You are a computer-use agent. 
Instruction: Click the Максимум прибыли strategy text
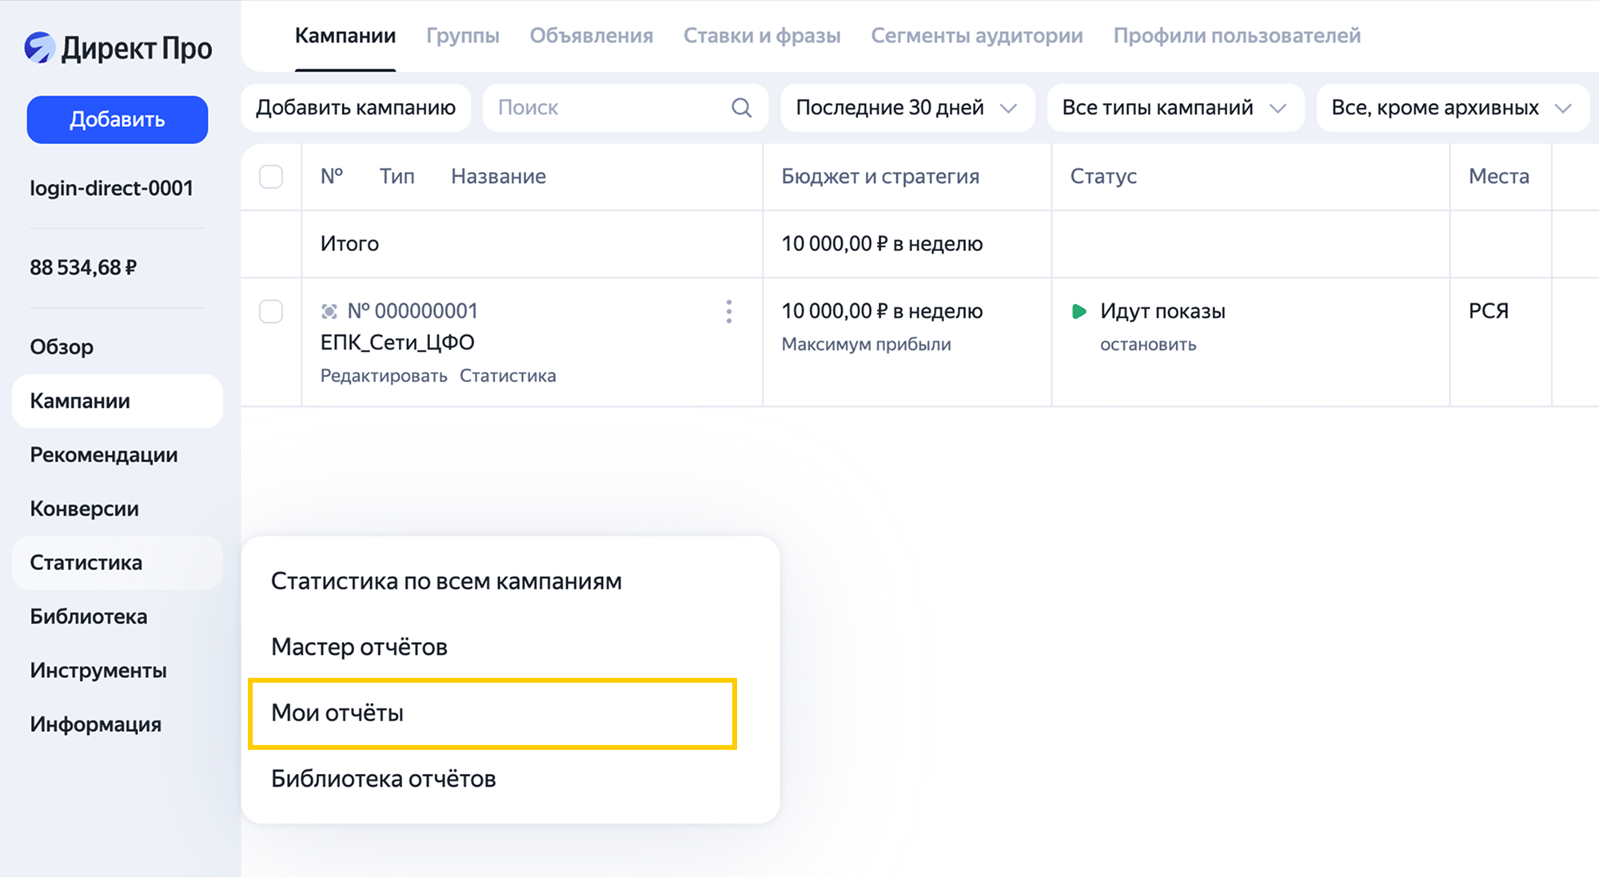coord(866,345)
